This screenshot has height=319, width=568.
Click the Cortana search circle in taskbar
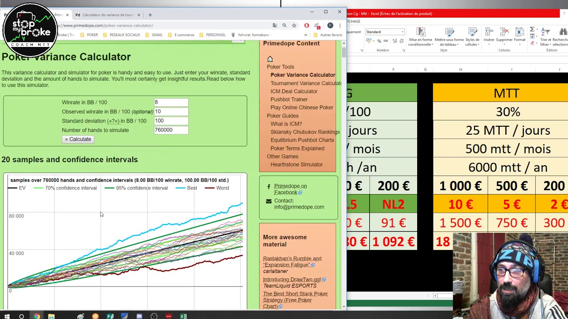(x=21, y=316)
